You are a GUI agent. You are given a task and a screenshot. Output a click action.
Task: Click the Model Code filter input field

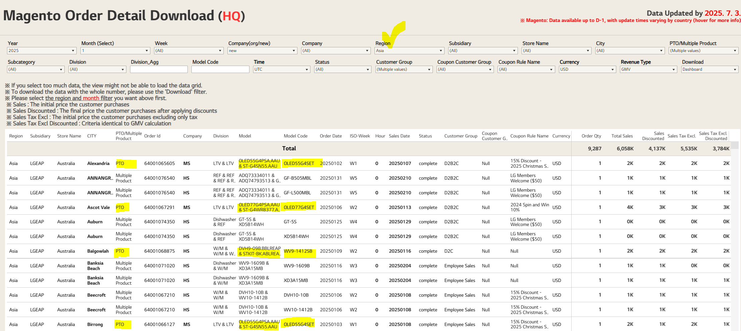click(220, 69)
